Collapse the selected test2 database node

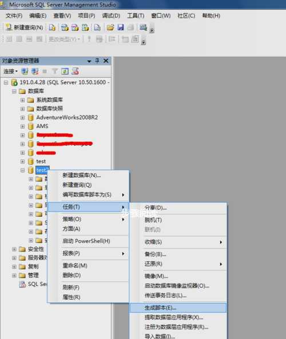(22, 170)
